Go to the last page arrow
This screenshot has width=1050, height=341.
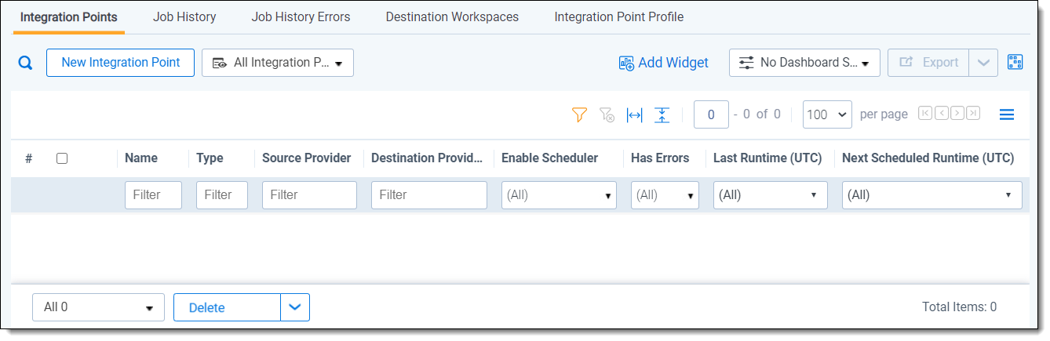click(973, 114)
